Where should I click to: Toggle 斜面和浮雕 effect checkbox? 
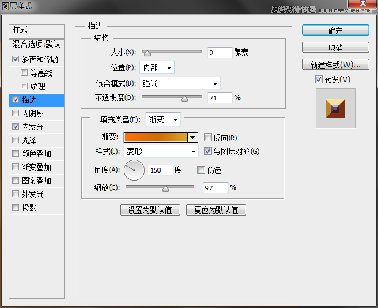[16, 59]
